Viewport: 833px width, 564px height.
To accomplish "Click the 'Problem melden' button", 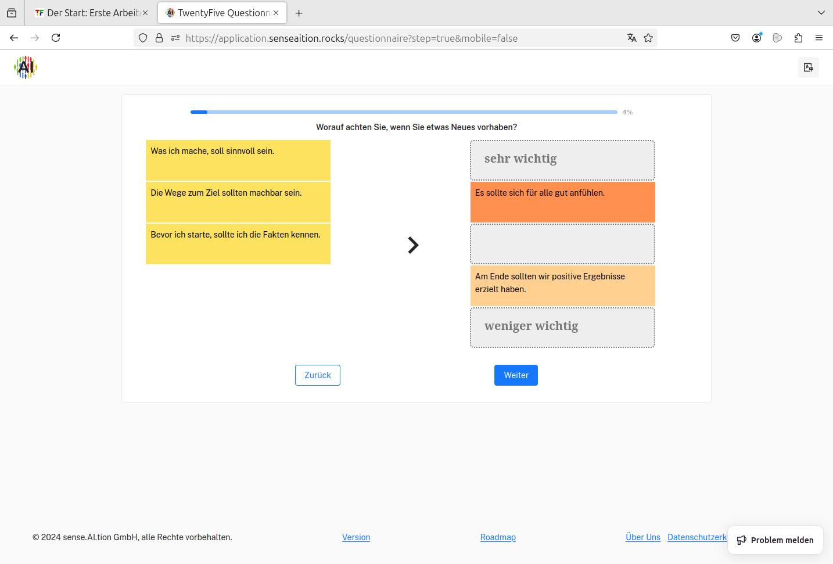I will click(775, 540).
